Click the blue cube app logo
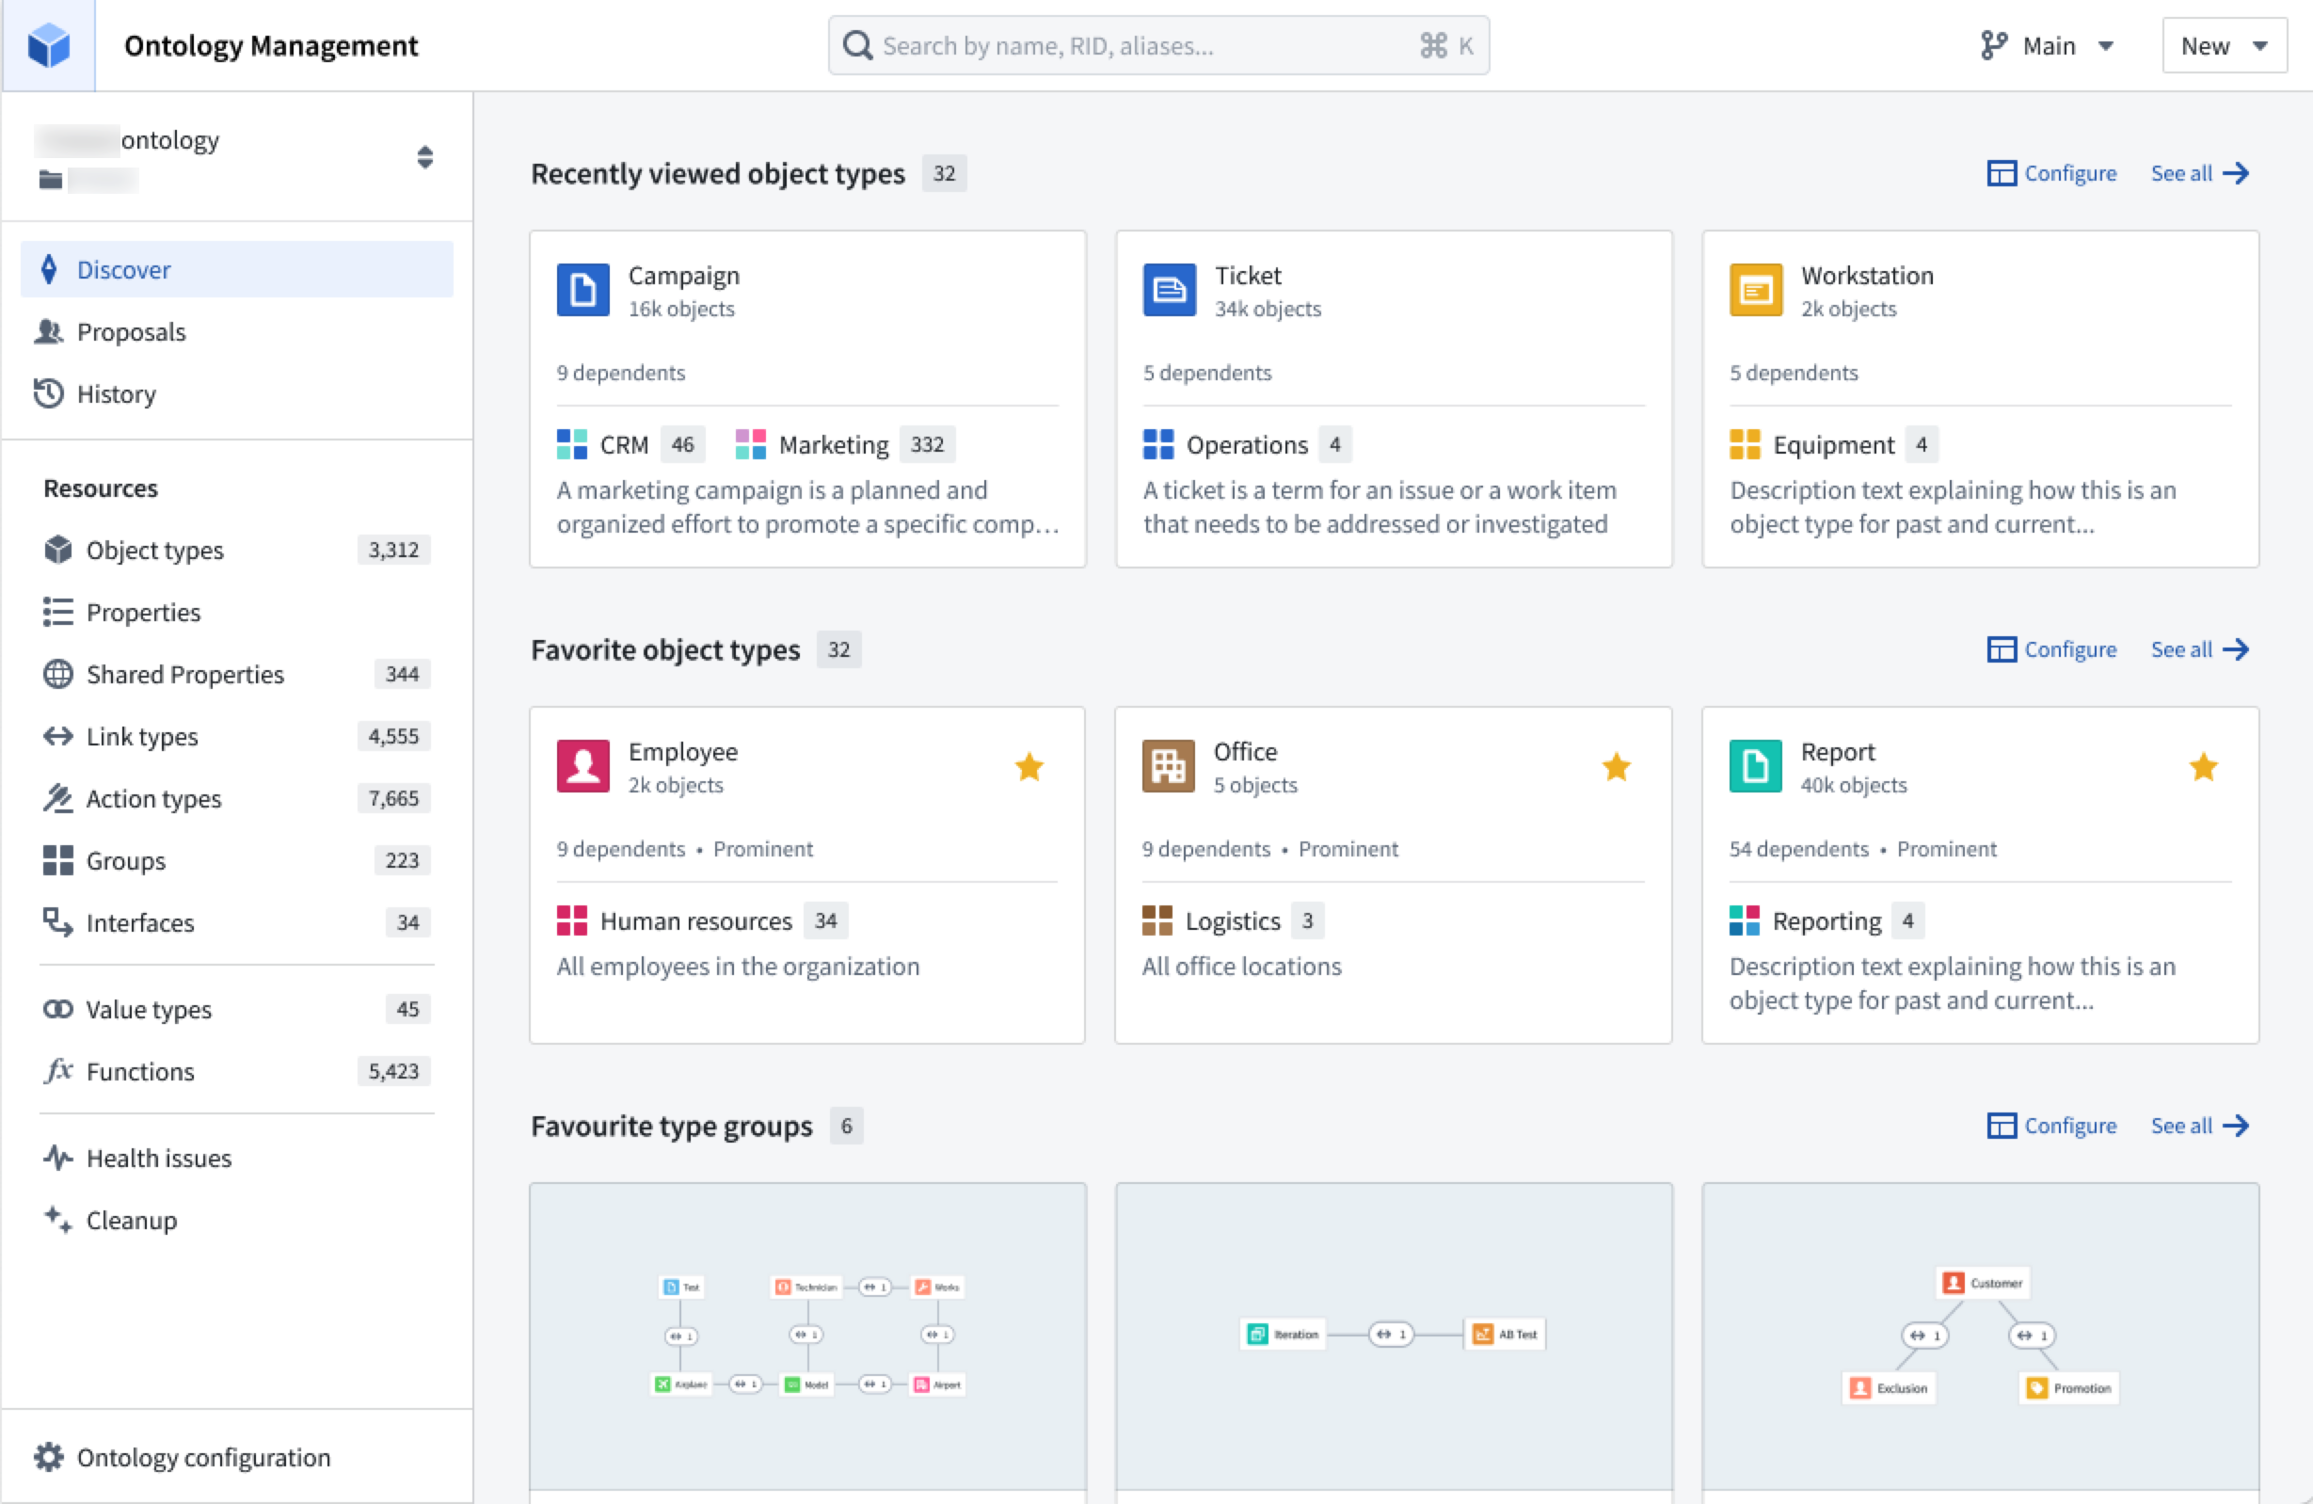2313x1504 pixels. pyautogui.click(x=49, y=46)
